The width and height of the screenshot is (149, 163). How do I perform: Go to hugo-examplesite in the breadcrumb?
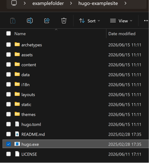[98, 3]
